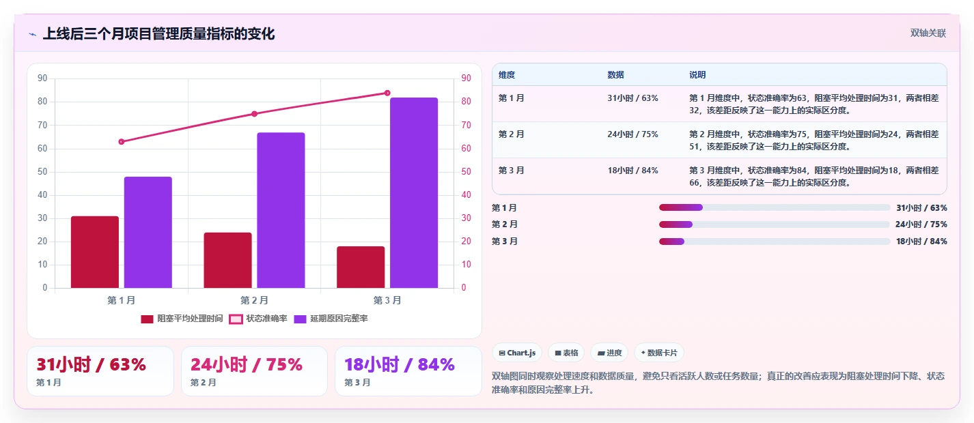Click the 18小时 / 84% progress value
This screenshot has height=423, width=974.
(x=921, y=242)
